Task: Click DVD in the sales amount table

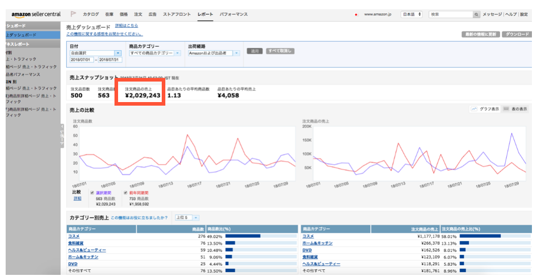Action: point(307,250)
